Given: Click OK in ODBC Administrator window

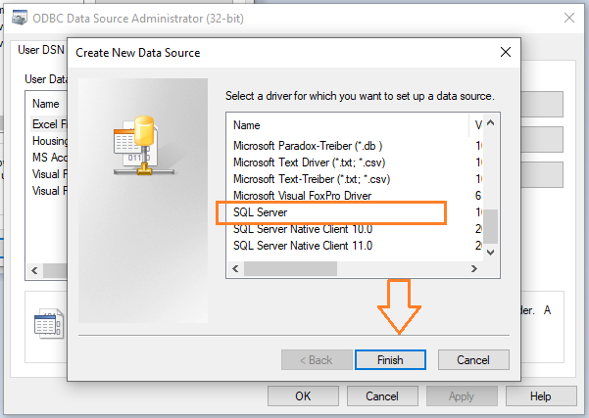Looking at the screenshot, I should (x=303, y=396).
